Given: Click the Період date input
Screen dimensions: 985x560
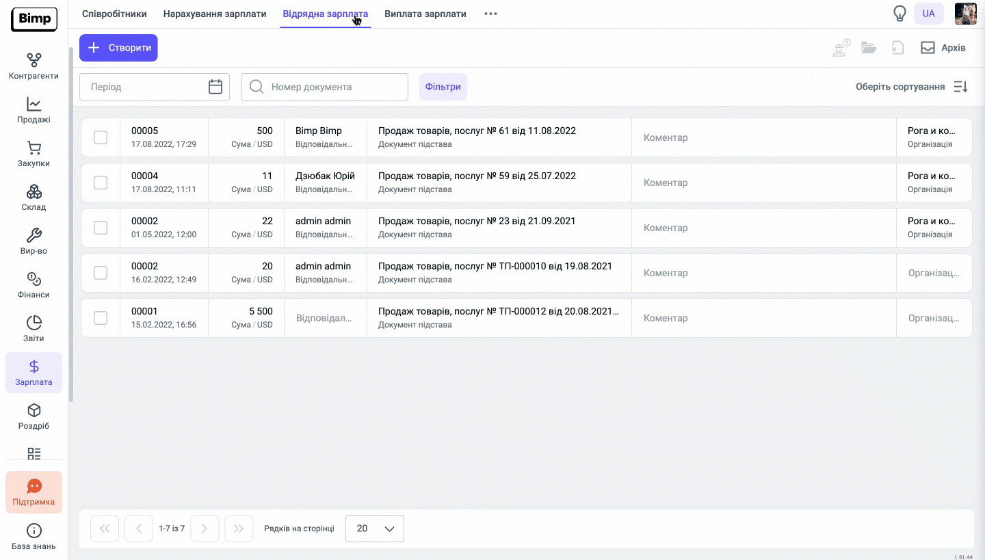Looking at the screenshot, I should tap(155, 87).
